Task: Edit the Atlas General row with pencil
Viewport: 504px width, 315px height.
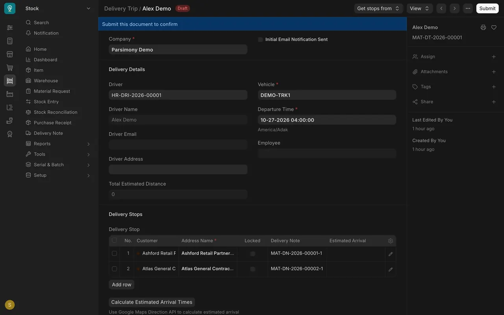Action: [x=391, y=269]
